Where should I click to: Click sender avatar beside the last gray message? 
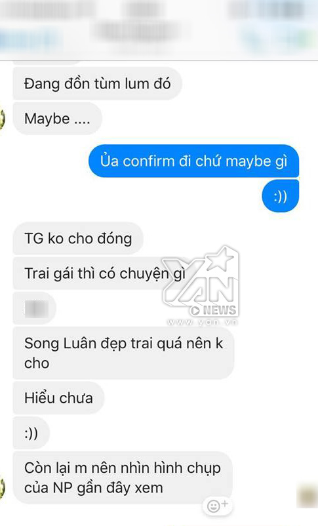pos(3,488)
